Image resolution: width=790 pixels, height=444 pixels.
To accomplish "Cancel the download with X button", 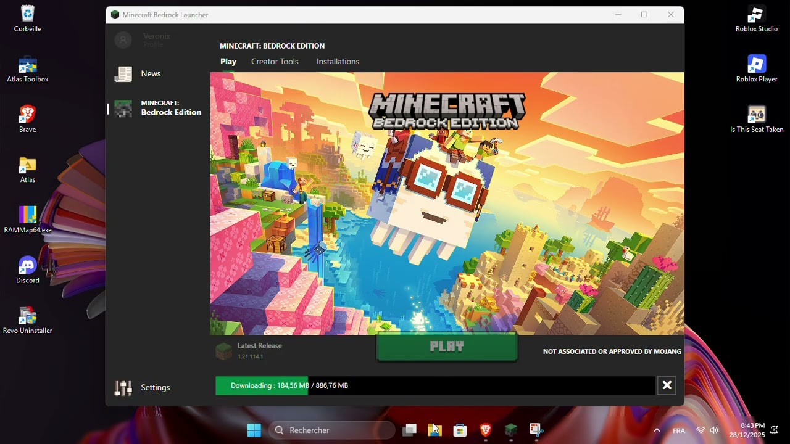I will [667, 385].
